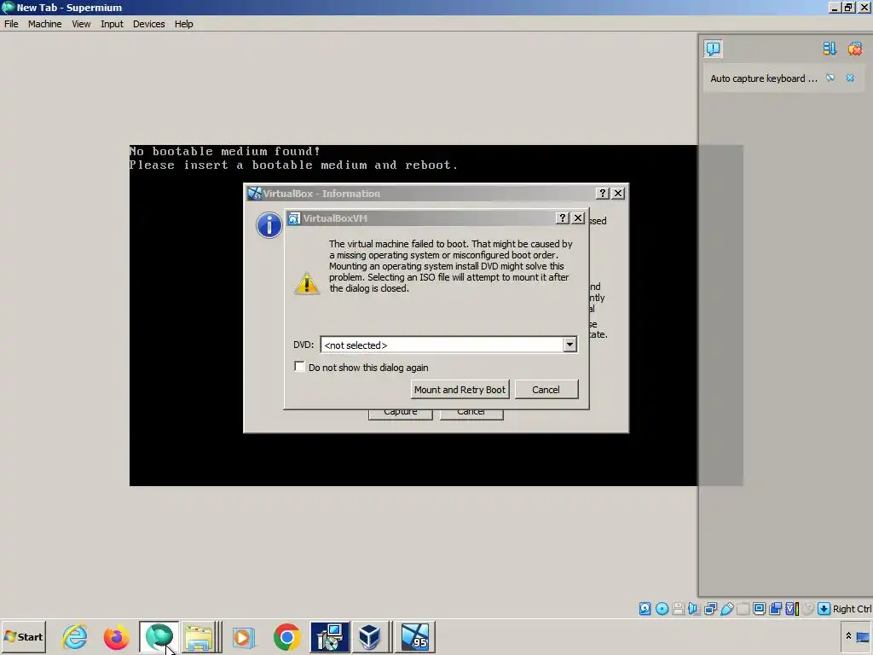
Task: Click the Start button
Action: tap(23, 636)
